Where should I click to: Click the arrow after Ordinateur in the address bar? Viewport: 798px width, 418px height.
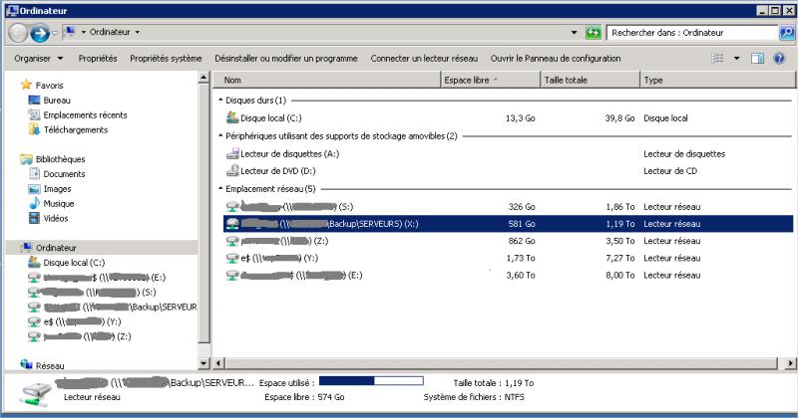click(x=138, y=32)
